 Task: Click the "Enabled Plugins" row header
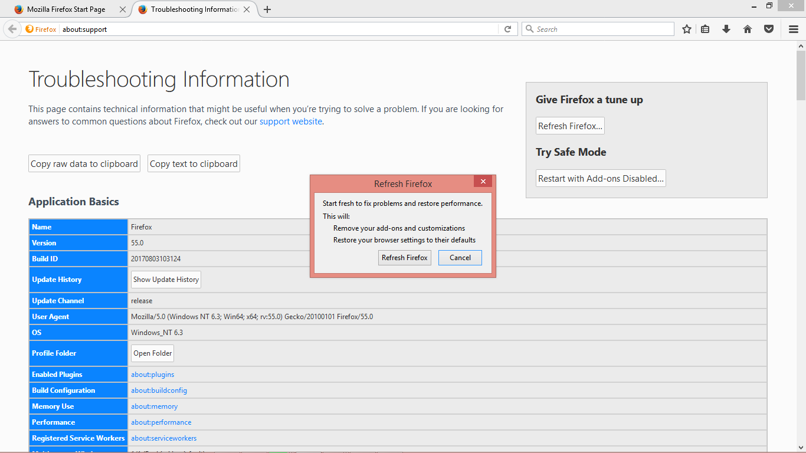(x=78, y=375)
